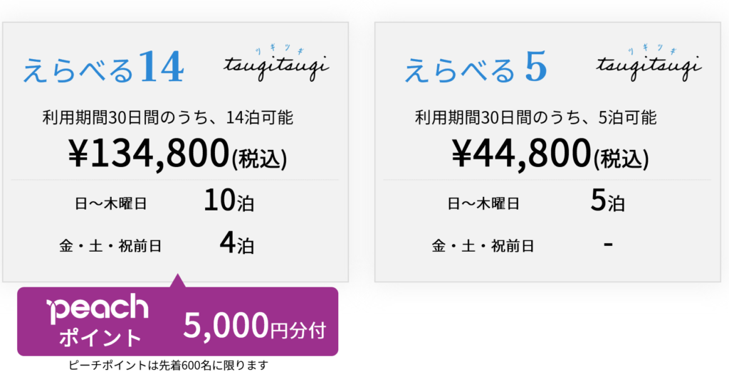The width and height of the screenshot is (729, 374).
Task: Select the えらべる5 plan title
Action: pos(475,69)
